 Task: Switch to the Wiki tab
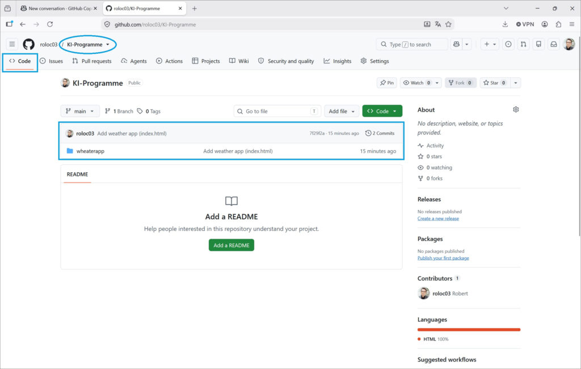point(239,61)
